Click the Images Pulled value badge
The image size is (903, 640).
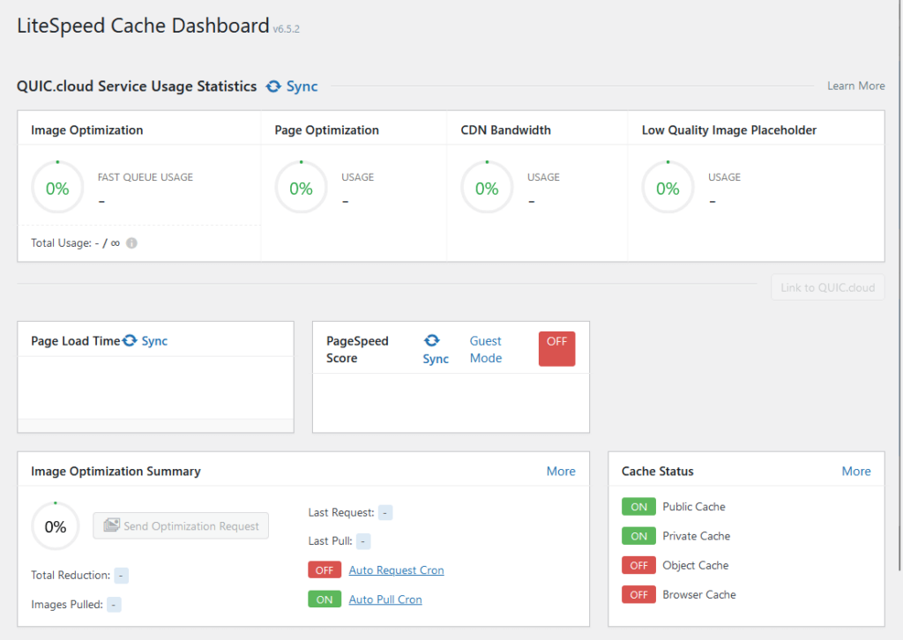114,605
